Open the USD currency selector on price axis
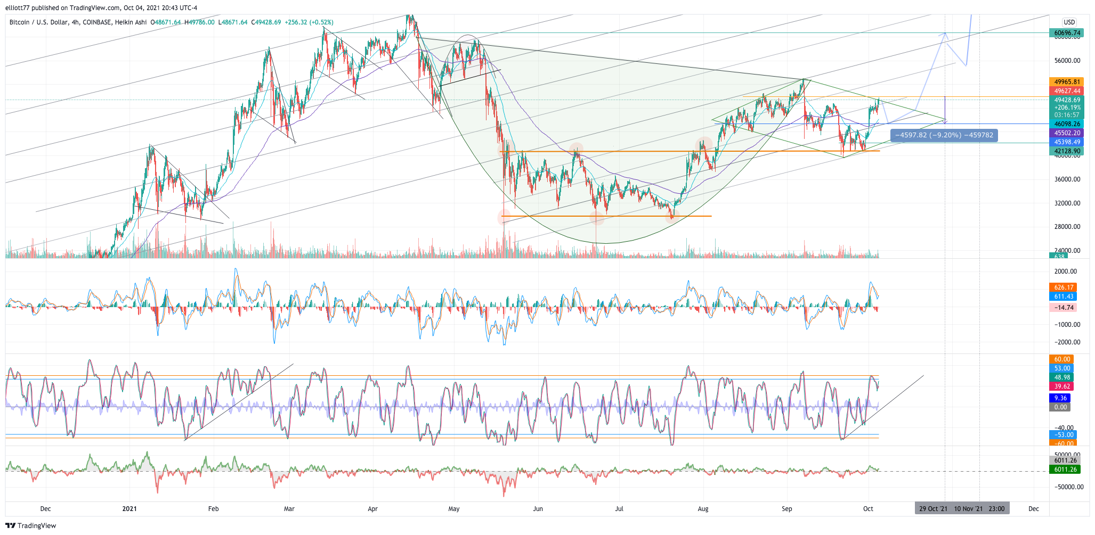 point(1069,22)
